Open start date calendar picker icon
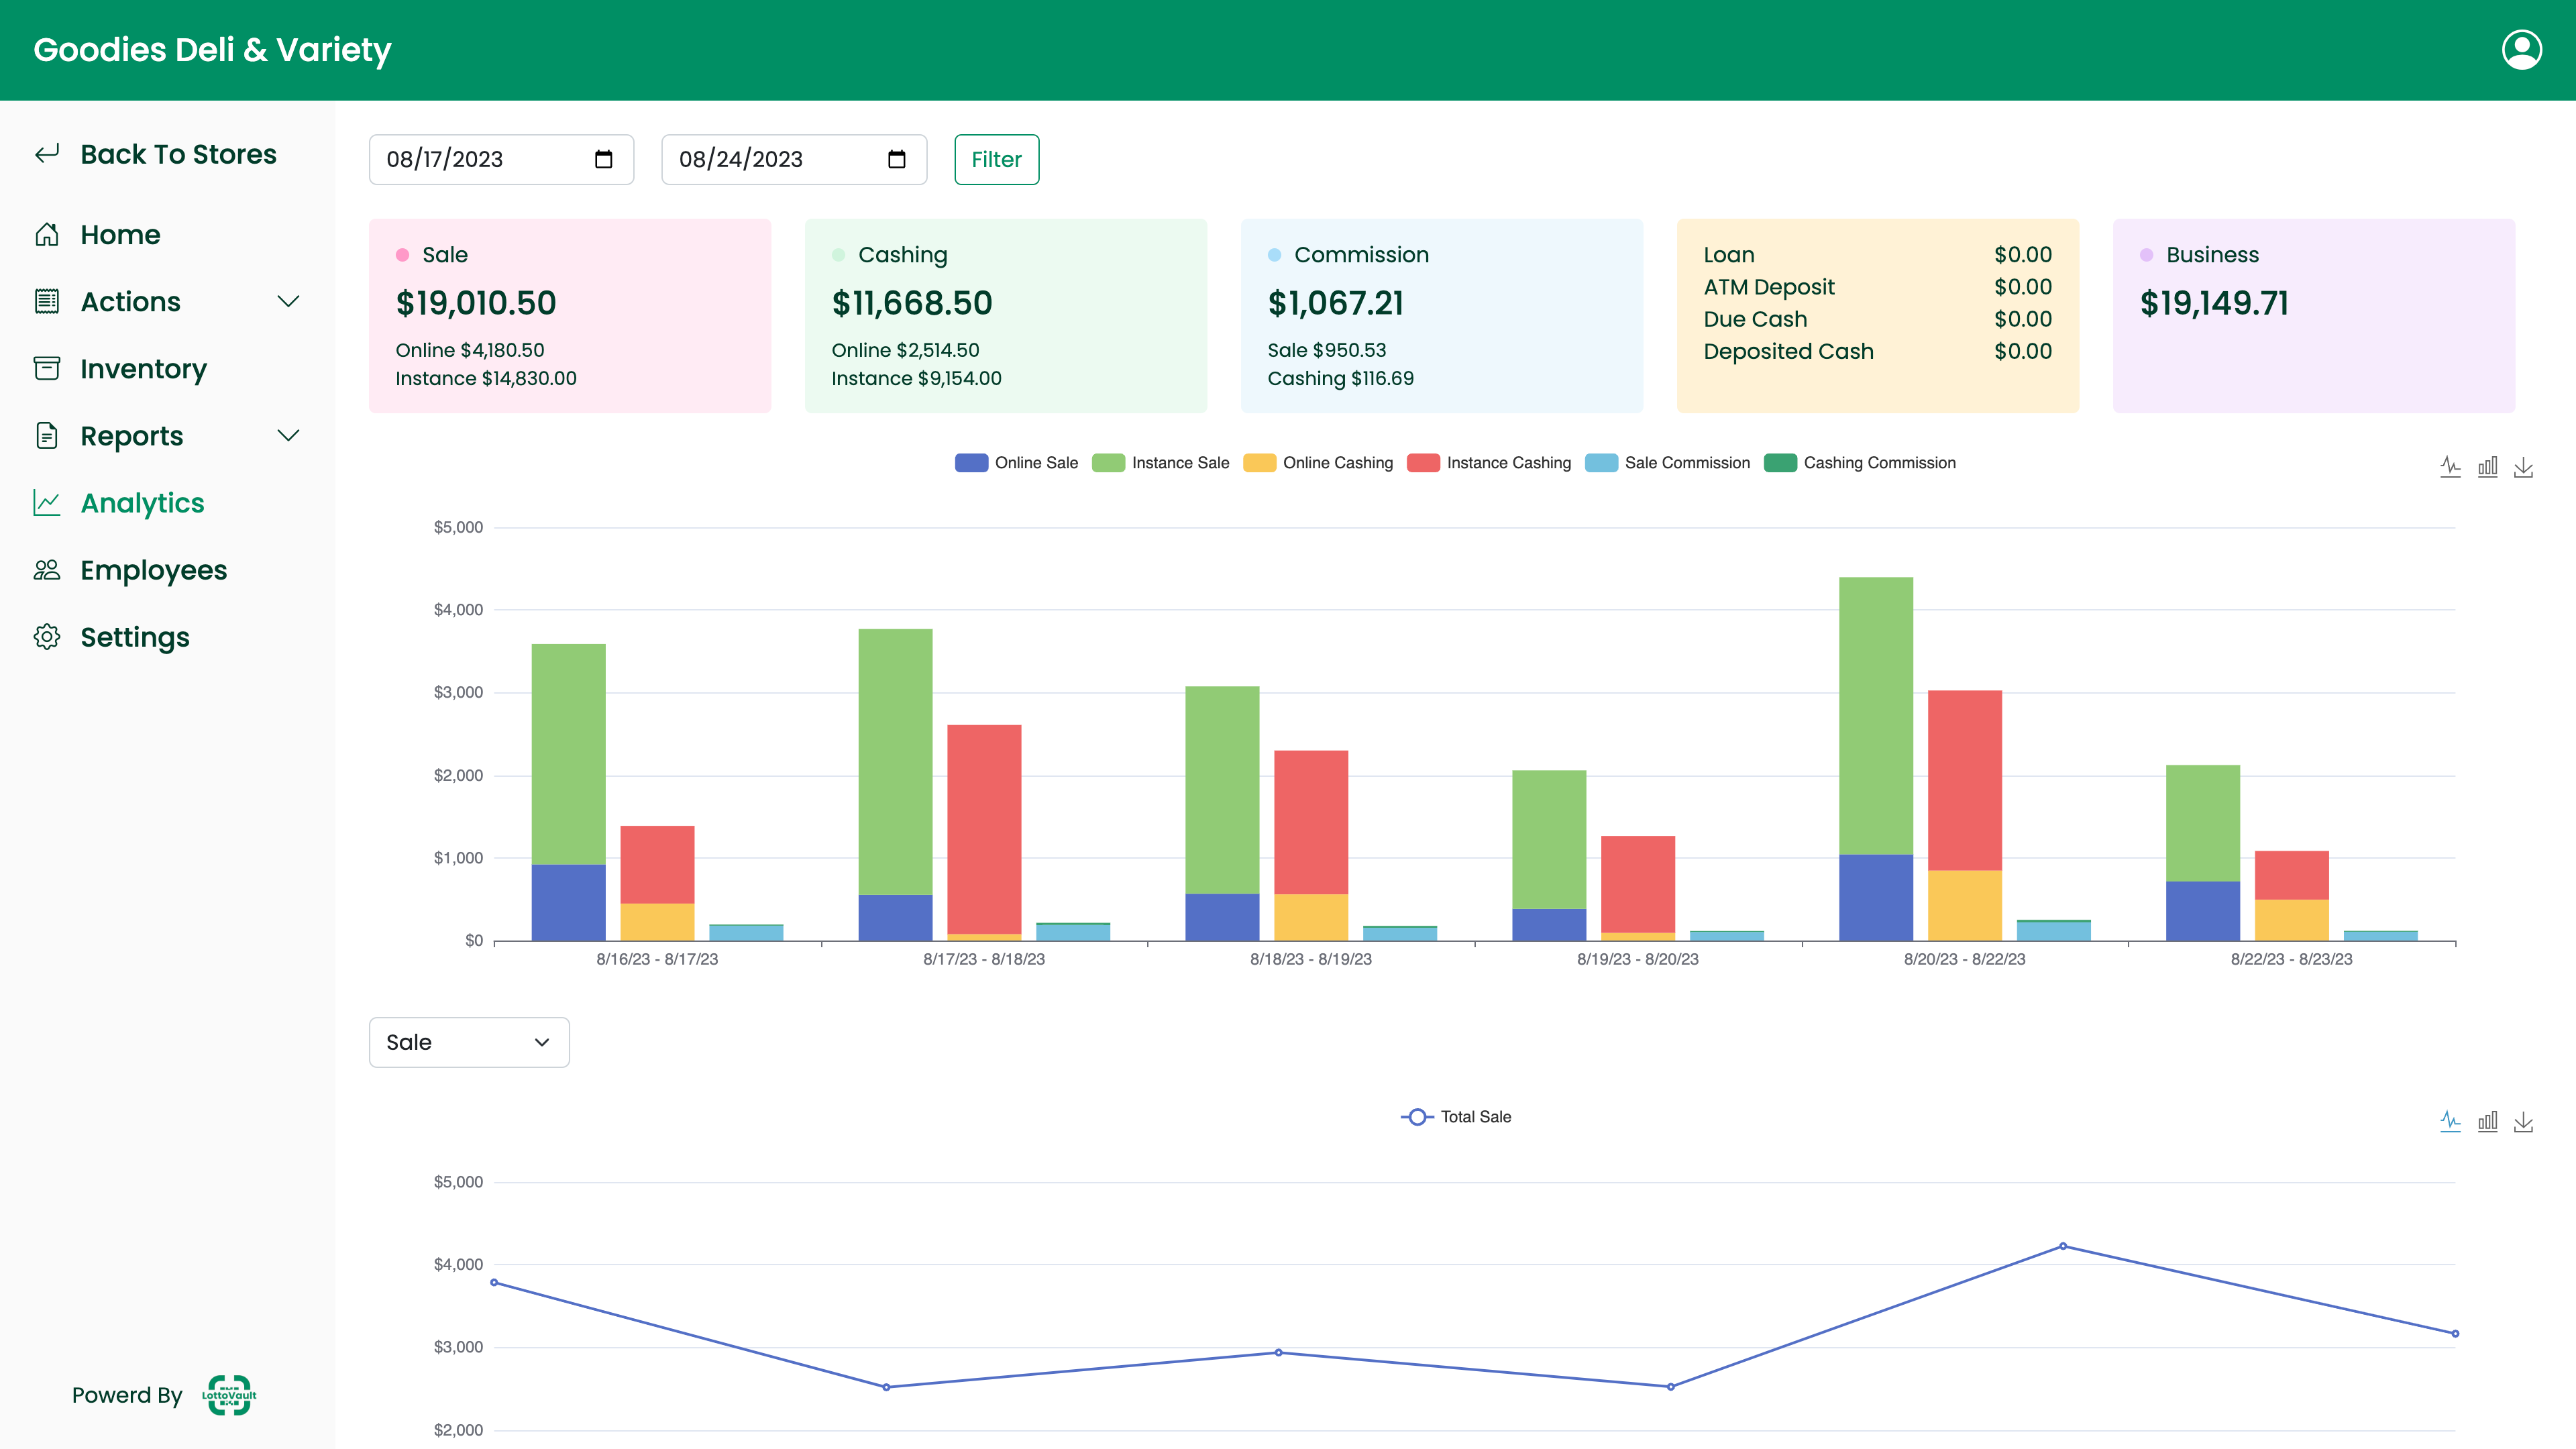This screenshot has height=1449, width=2576. (603, 159)
